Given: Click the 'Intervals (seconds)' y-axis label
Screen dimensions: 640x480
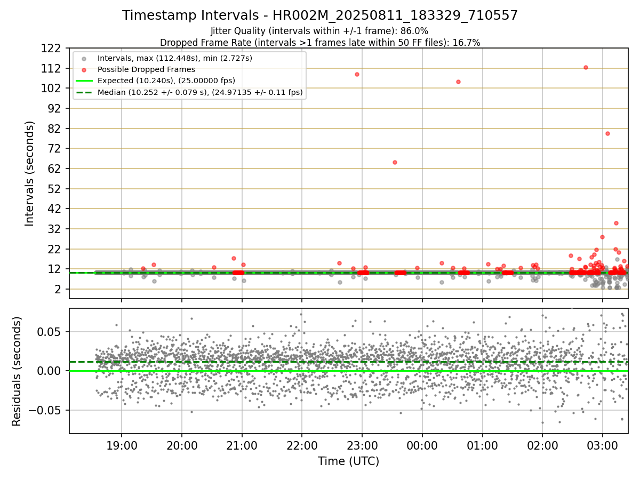Looking at the screenshot, I should pyautogui.click(x=30, y=173).
